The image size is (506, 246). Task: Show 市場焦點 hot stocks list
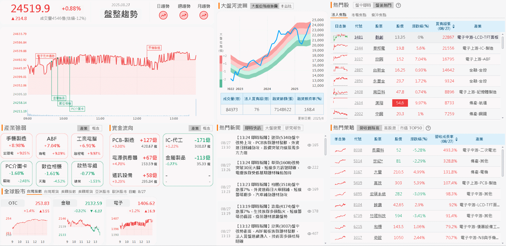tap(359, 15)
